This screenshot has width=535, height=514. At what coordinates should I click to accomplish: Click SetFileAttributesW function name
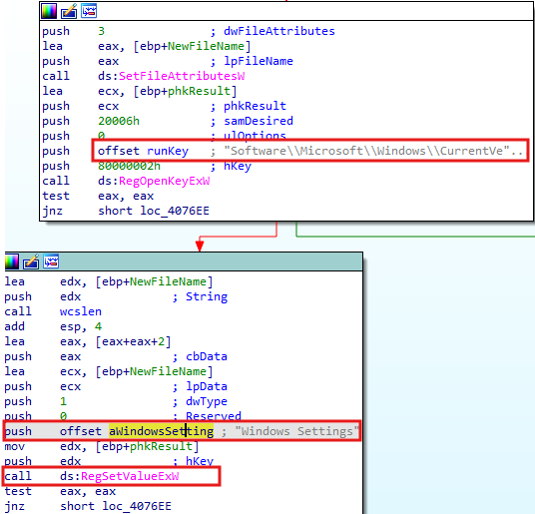[182, 76]
